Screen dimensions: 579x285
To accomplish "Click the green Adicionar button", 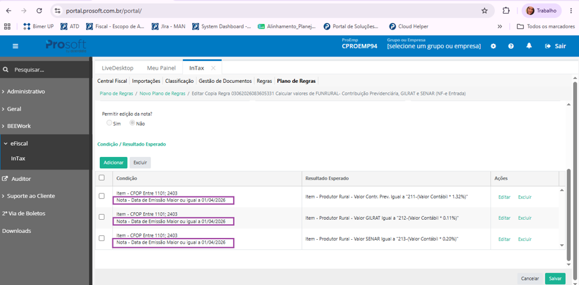I will click(x=114, y=163).
